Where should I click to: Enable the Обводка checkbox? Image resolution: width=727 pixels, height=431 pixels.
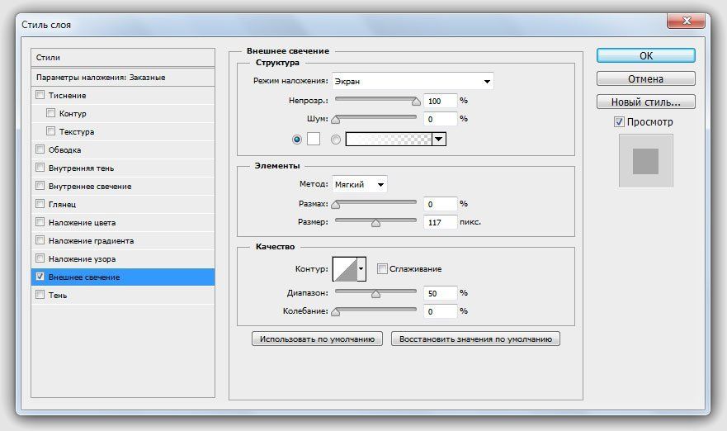[40, 149]
